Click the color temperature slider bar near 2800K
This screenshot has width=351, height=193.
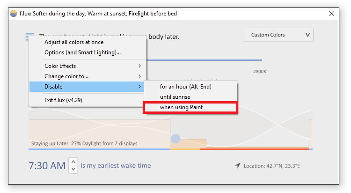[204, 60]
